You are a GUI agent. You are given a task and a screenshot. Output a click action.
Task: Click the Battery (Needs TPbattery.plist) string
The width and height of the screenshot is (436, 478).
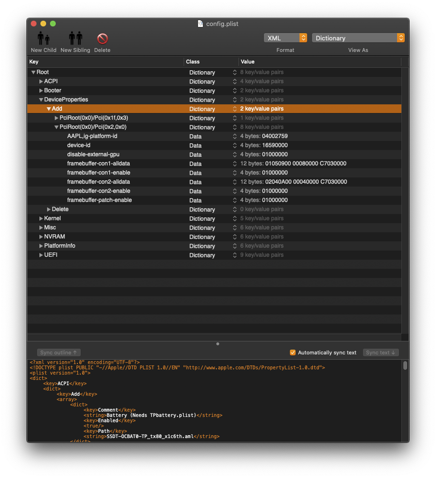click(151, 415)
